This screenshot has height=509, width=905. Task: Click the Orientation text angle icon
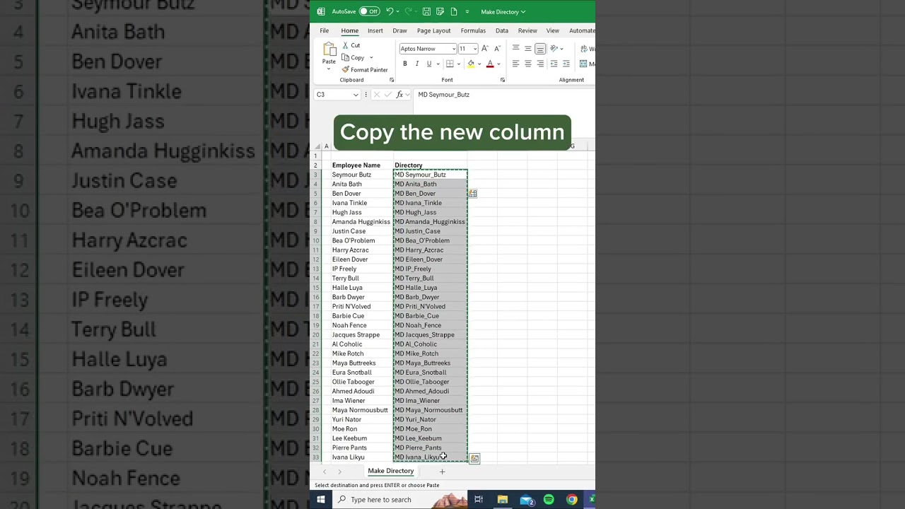pyautogui.click(x=554, y=49)
